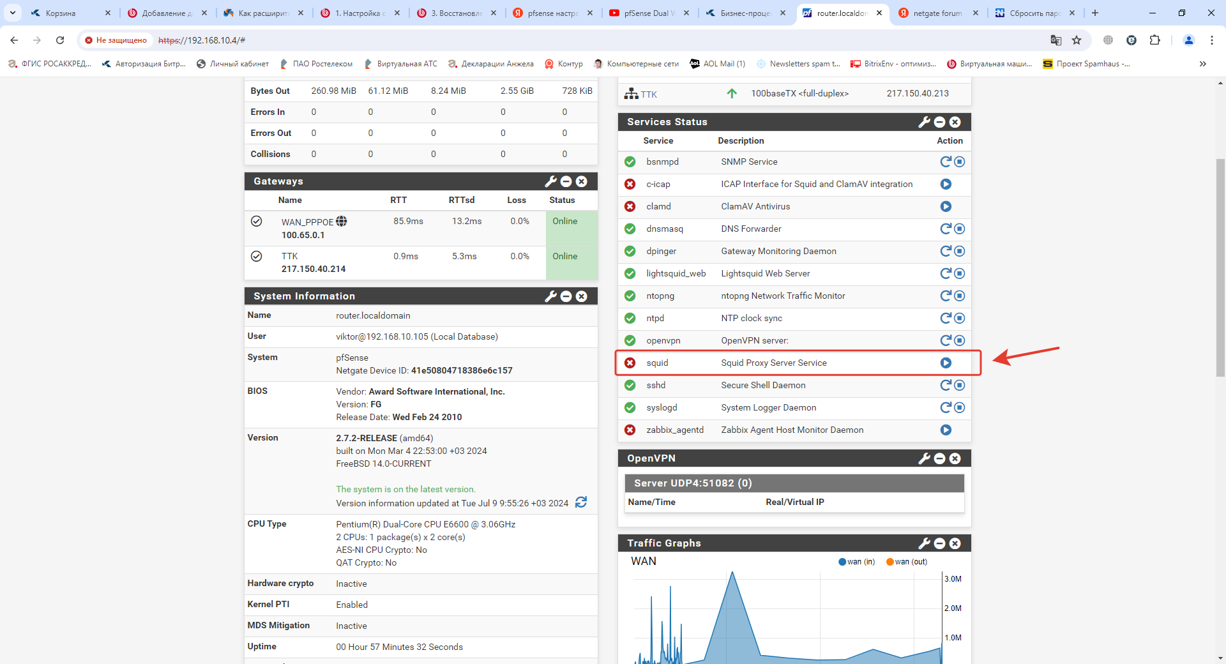Click the page vertical scrollbar thumb
The width and height of the screenshot is (1226, 664).
pos(1220,268)
